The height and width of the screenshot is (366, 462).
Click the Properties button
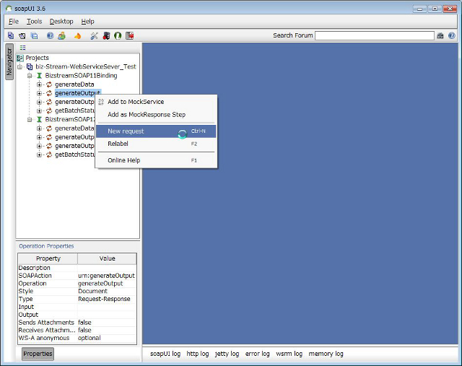coord(38,354)
